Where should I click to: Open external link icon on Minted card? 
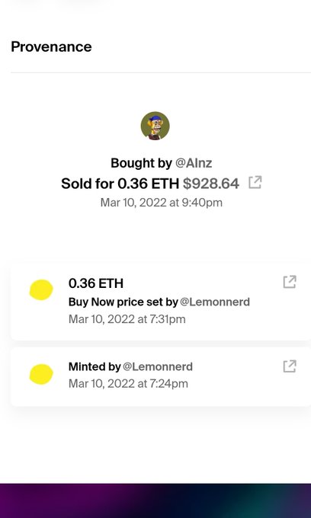[x=290, y=366]
